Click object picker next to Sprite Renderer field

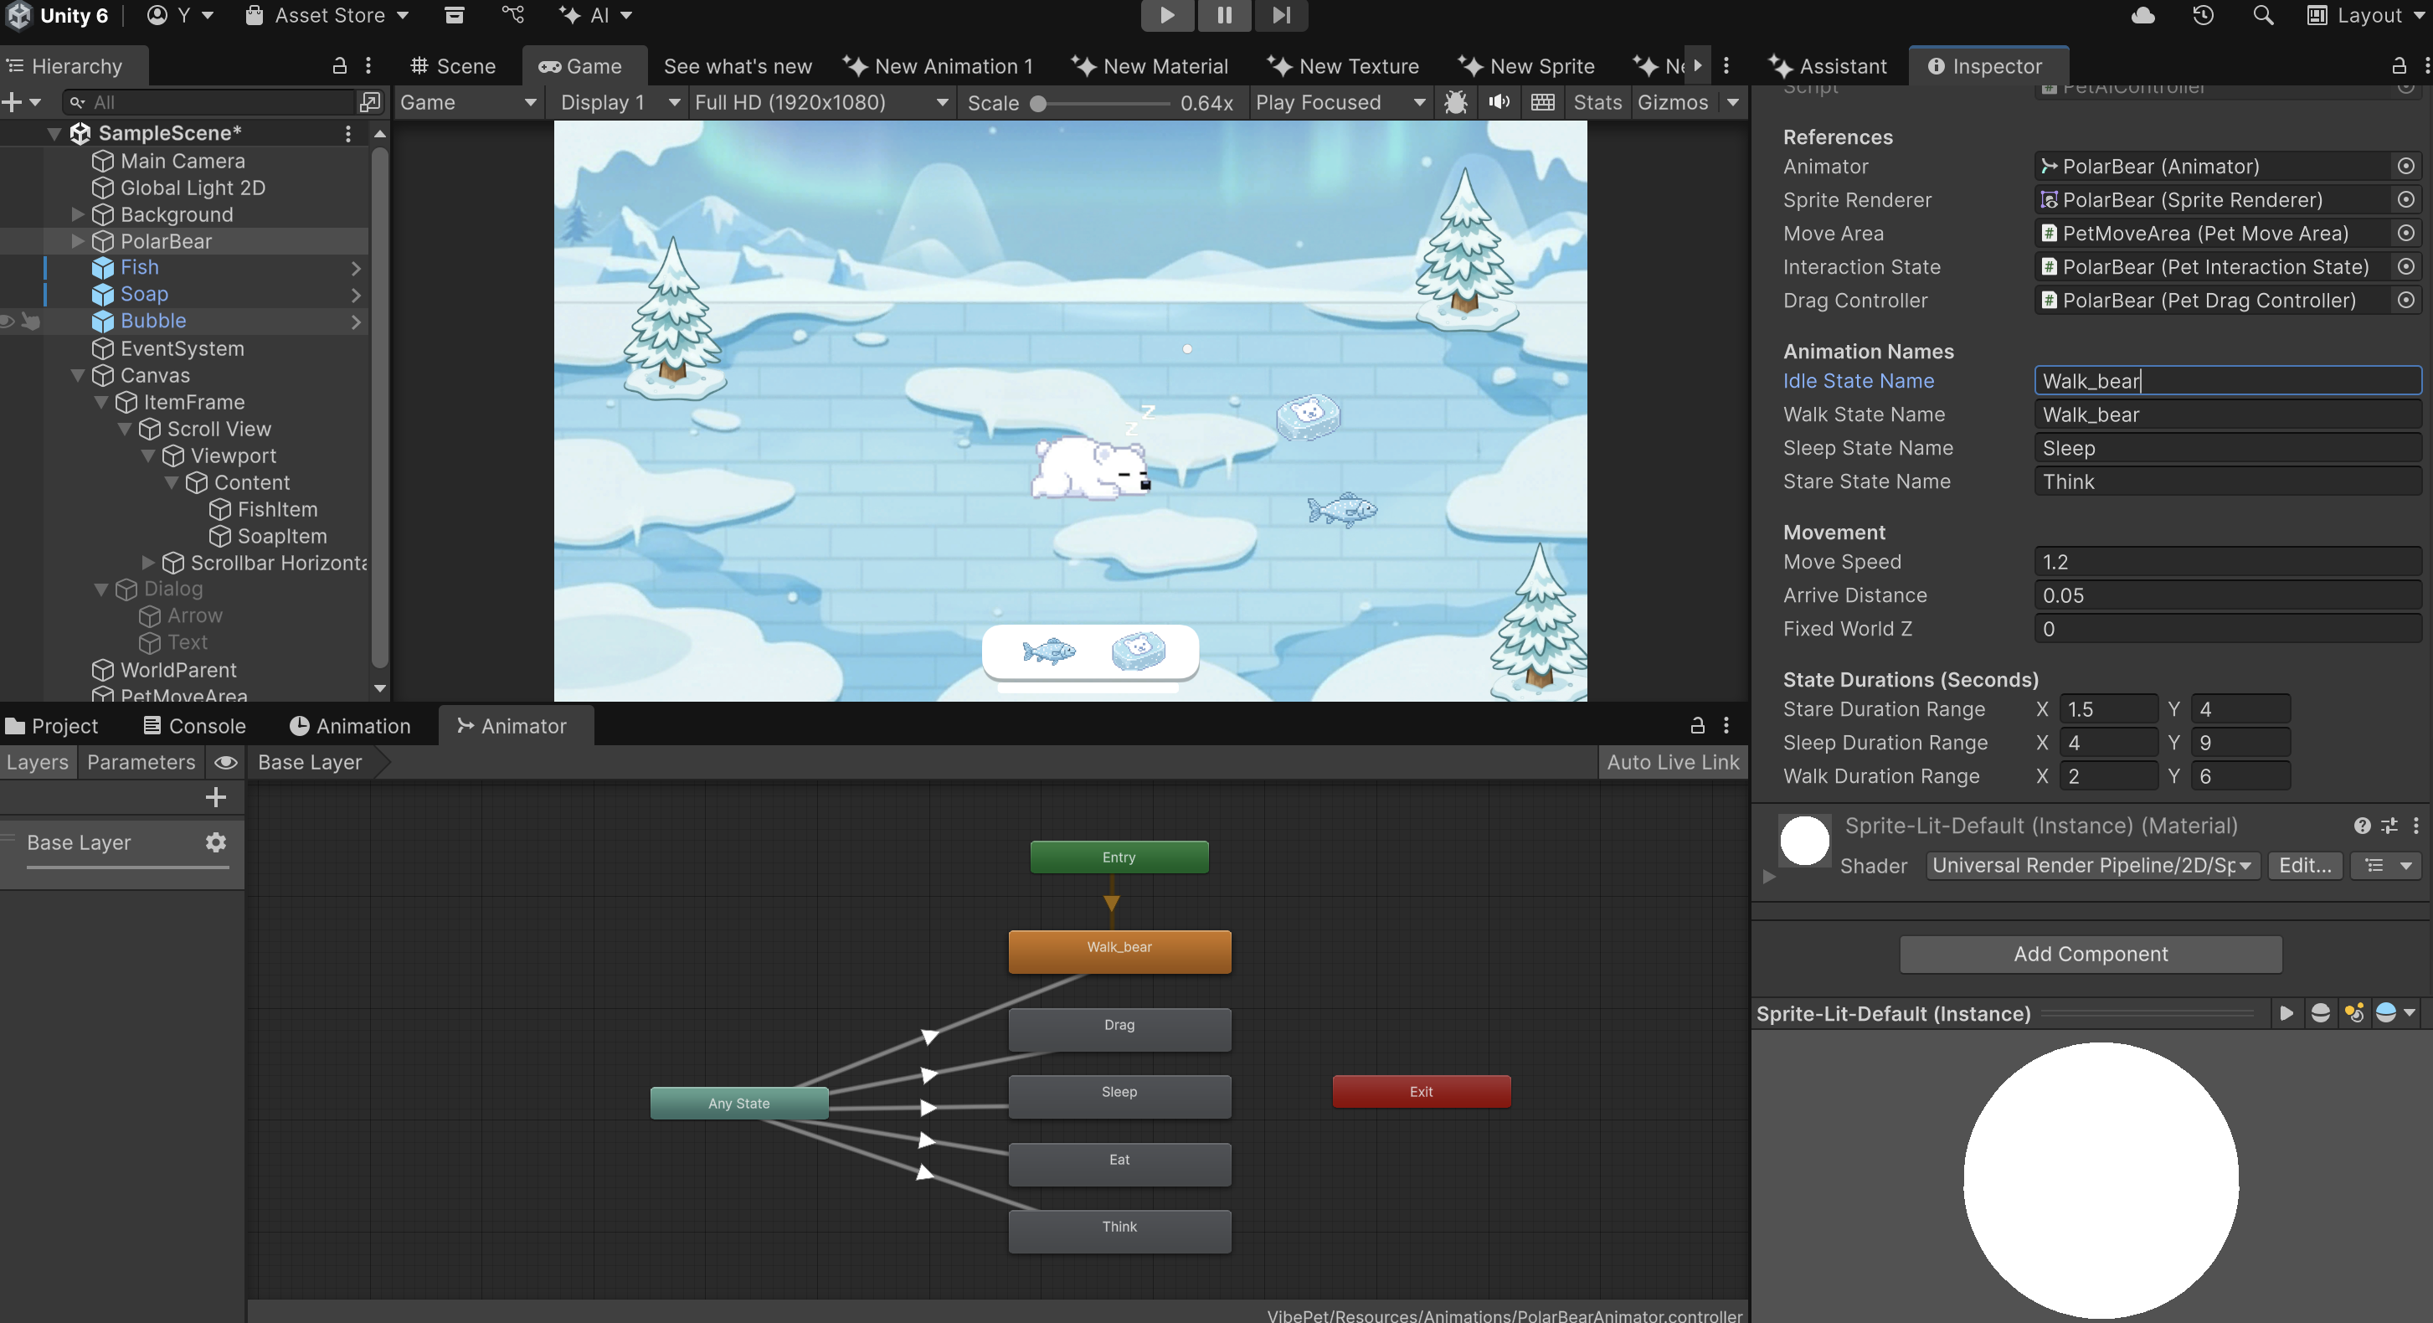tap(2405, 199)
